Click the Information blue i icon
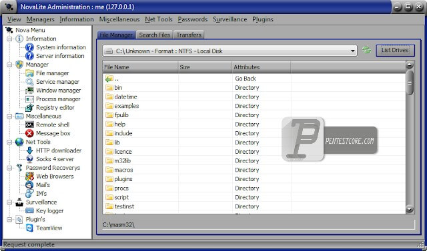 coord(19,39)
